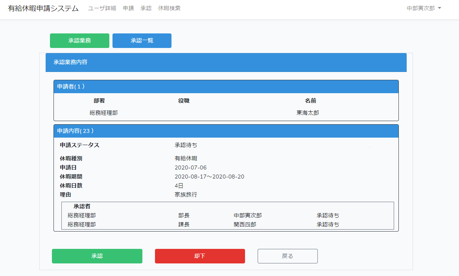The height and width of the screenshot is (276, 459).
Task: Click the 承認者 approver table heading
Action: click(82, 207)
